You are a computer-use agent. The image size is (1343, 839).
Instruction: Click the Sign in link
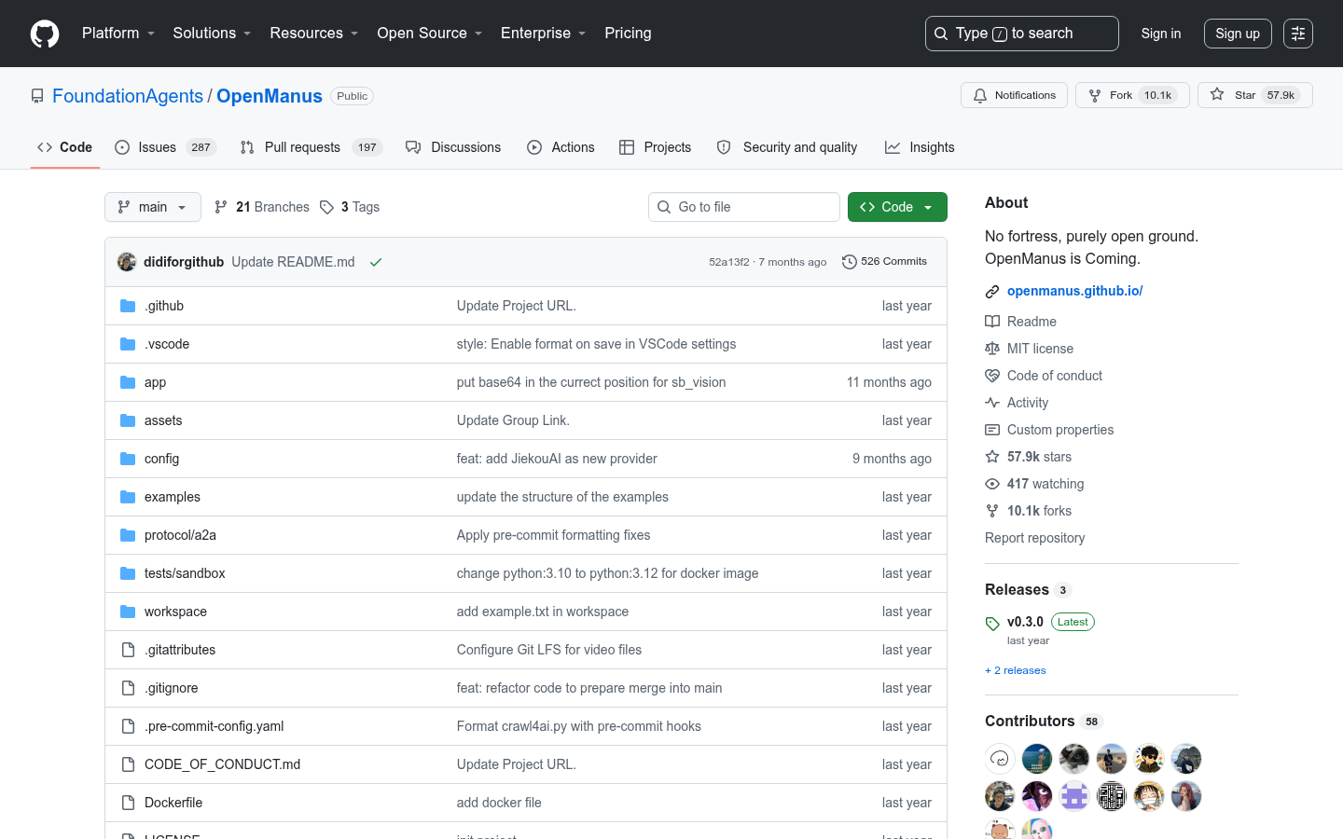pyautogui.click(x=1161, y=34)
